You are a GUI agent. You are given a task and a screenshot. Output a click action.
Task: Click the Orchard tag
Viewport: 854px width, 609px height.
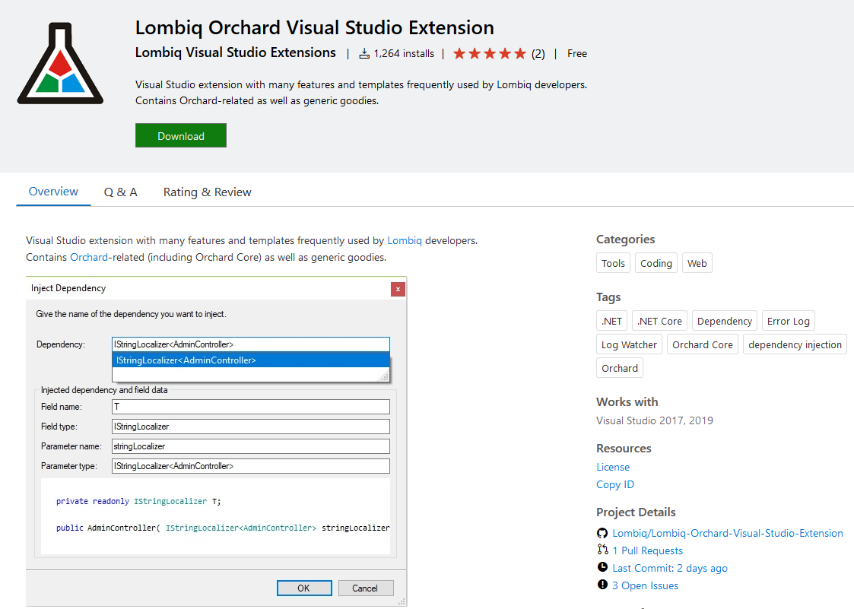tap(620, 368)
